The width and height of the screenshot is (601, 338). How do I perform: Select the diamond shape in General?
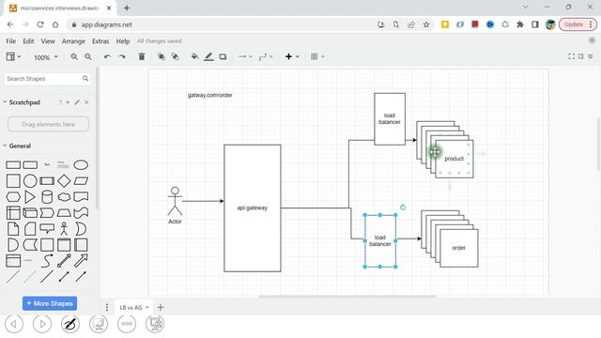click(x=64, y=181)
